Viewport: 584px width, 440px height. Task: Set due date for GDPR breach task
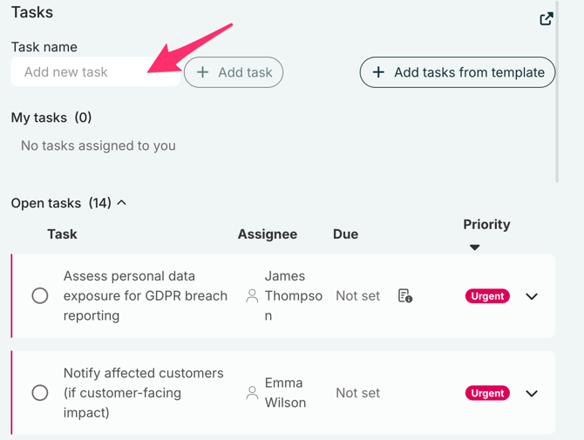point(357,296)
